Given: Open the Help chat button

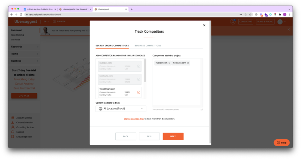Looking at the screenshot, I should coord(281,143).
